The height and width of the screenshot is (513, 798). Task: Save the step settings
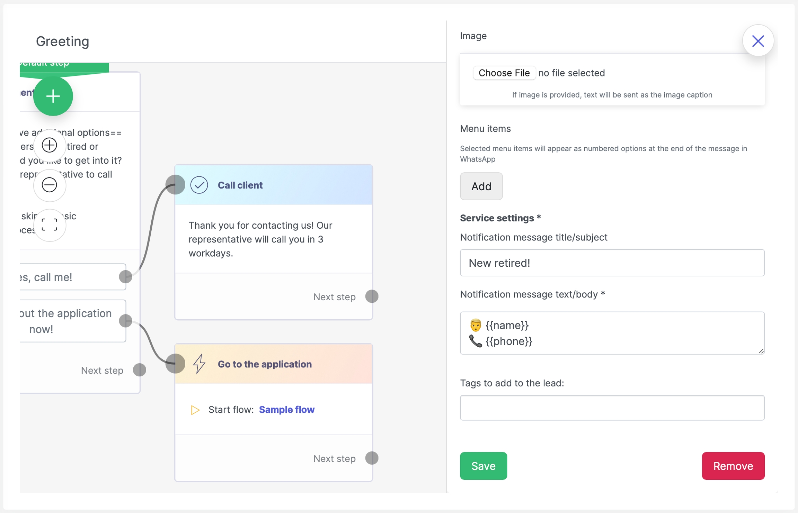tap(483, 466)
